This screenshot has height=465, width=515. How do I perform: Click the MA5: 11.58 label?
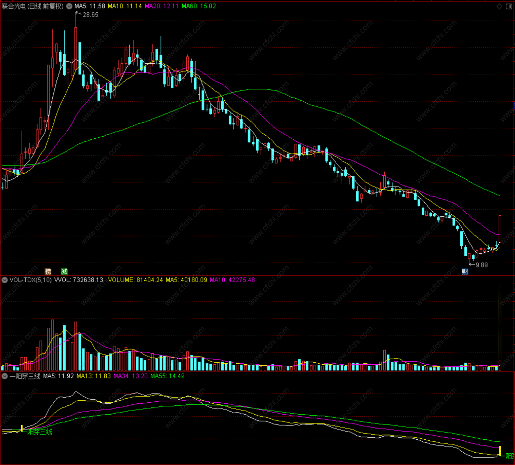(x=90, y=6)
